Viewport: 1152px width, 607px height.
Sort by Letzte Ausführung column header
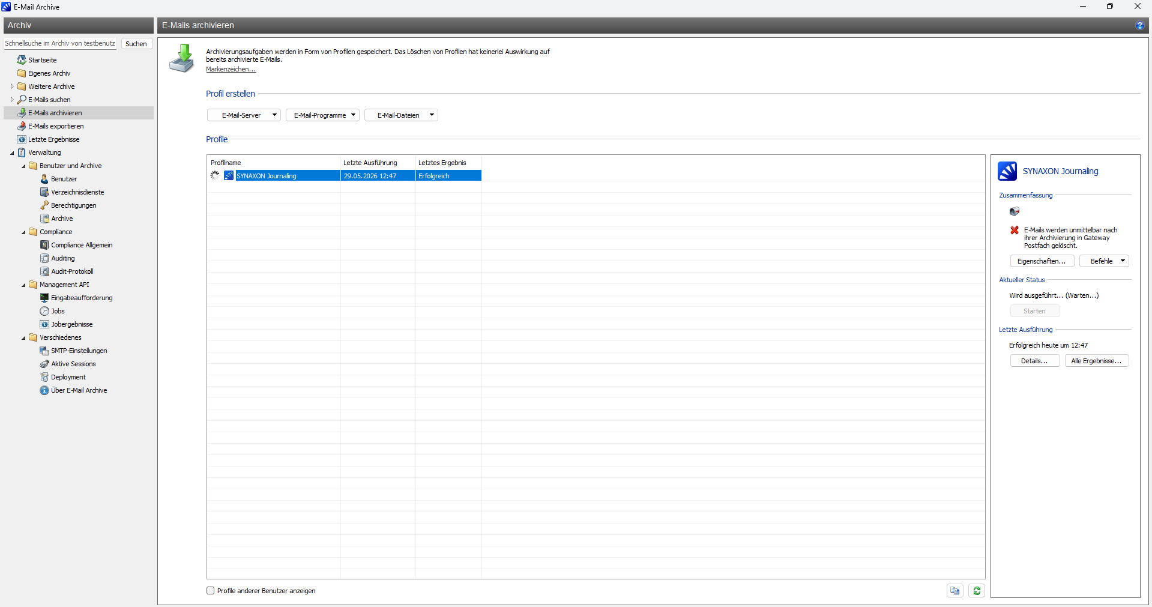coord(378,163)
